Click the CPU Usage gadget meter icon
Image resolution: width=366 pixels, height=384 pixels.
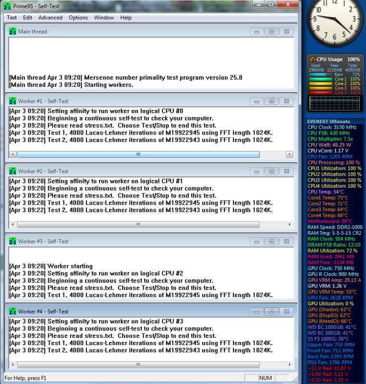(x=313, y=60)
